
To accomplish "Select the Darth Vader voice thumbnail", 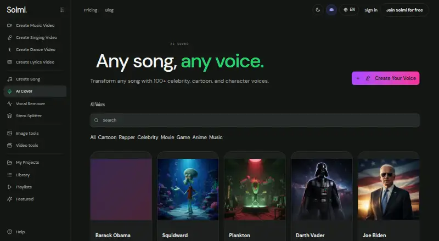I will pos(322,190).
